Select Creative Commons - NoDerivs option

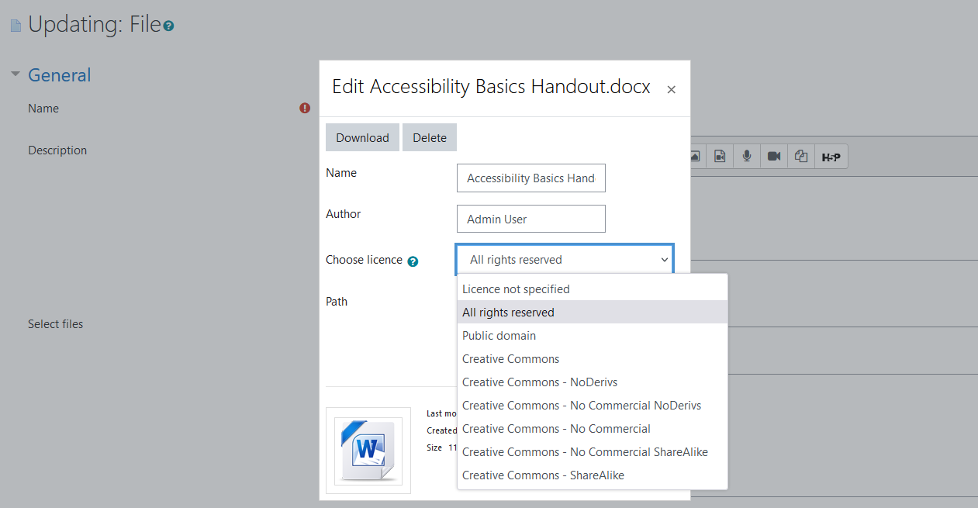pyautogui.click(x=593, y=382)
